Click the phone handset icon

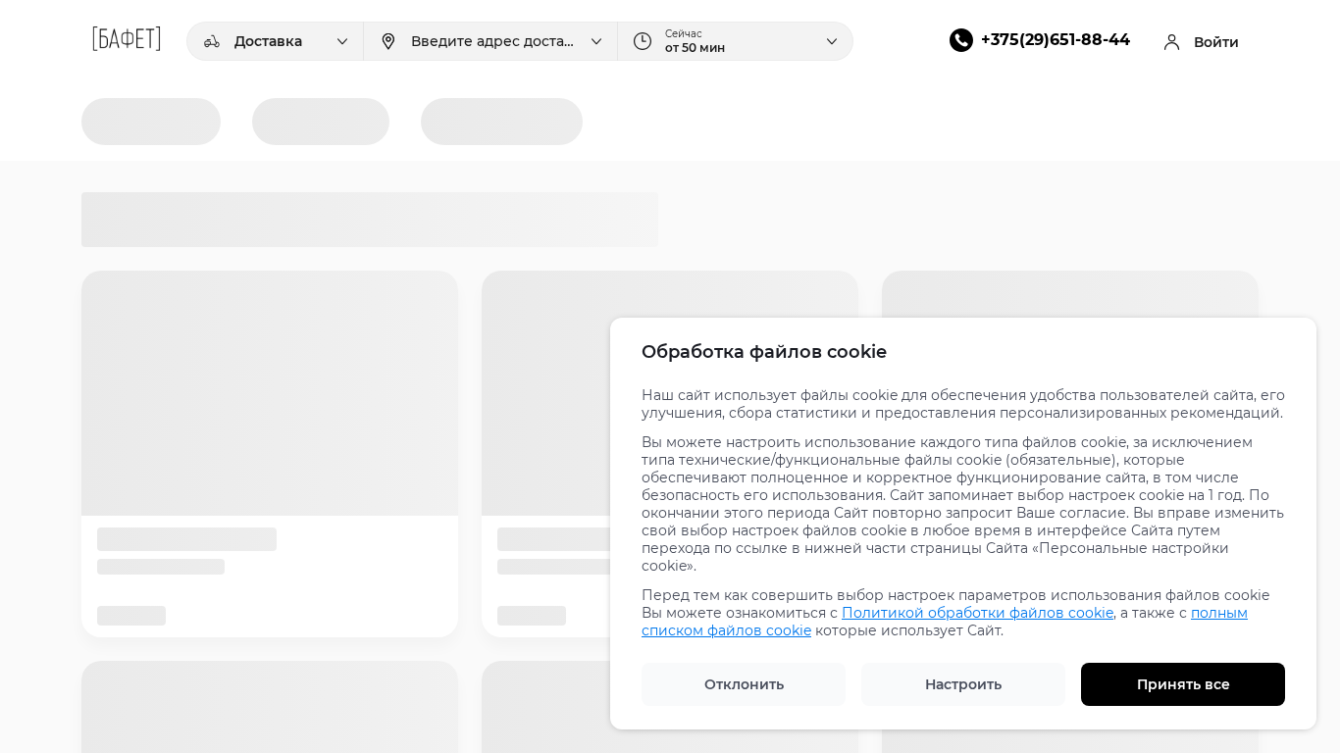tap(961, 40)
